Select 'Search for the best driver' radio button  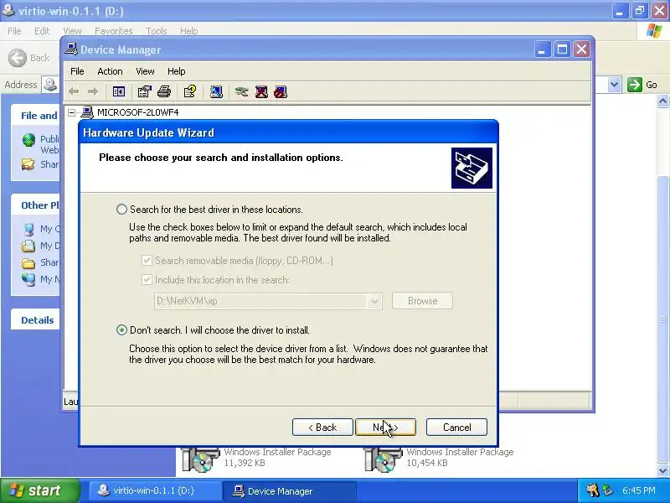click(x=121, y=209)
